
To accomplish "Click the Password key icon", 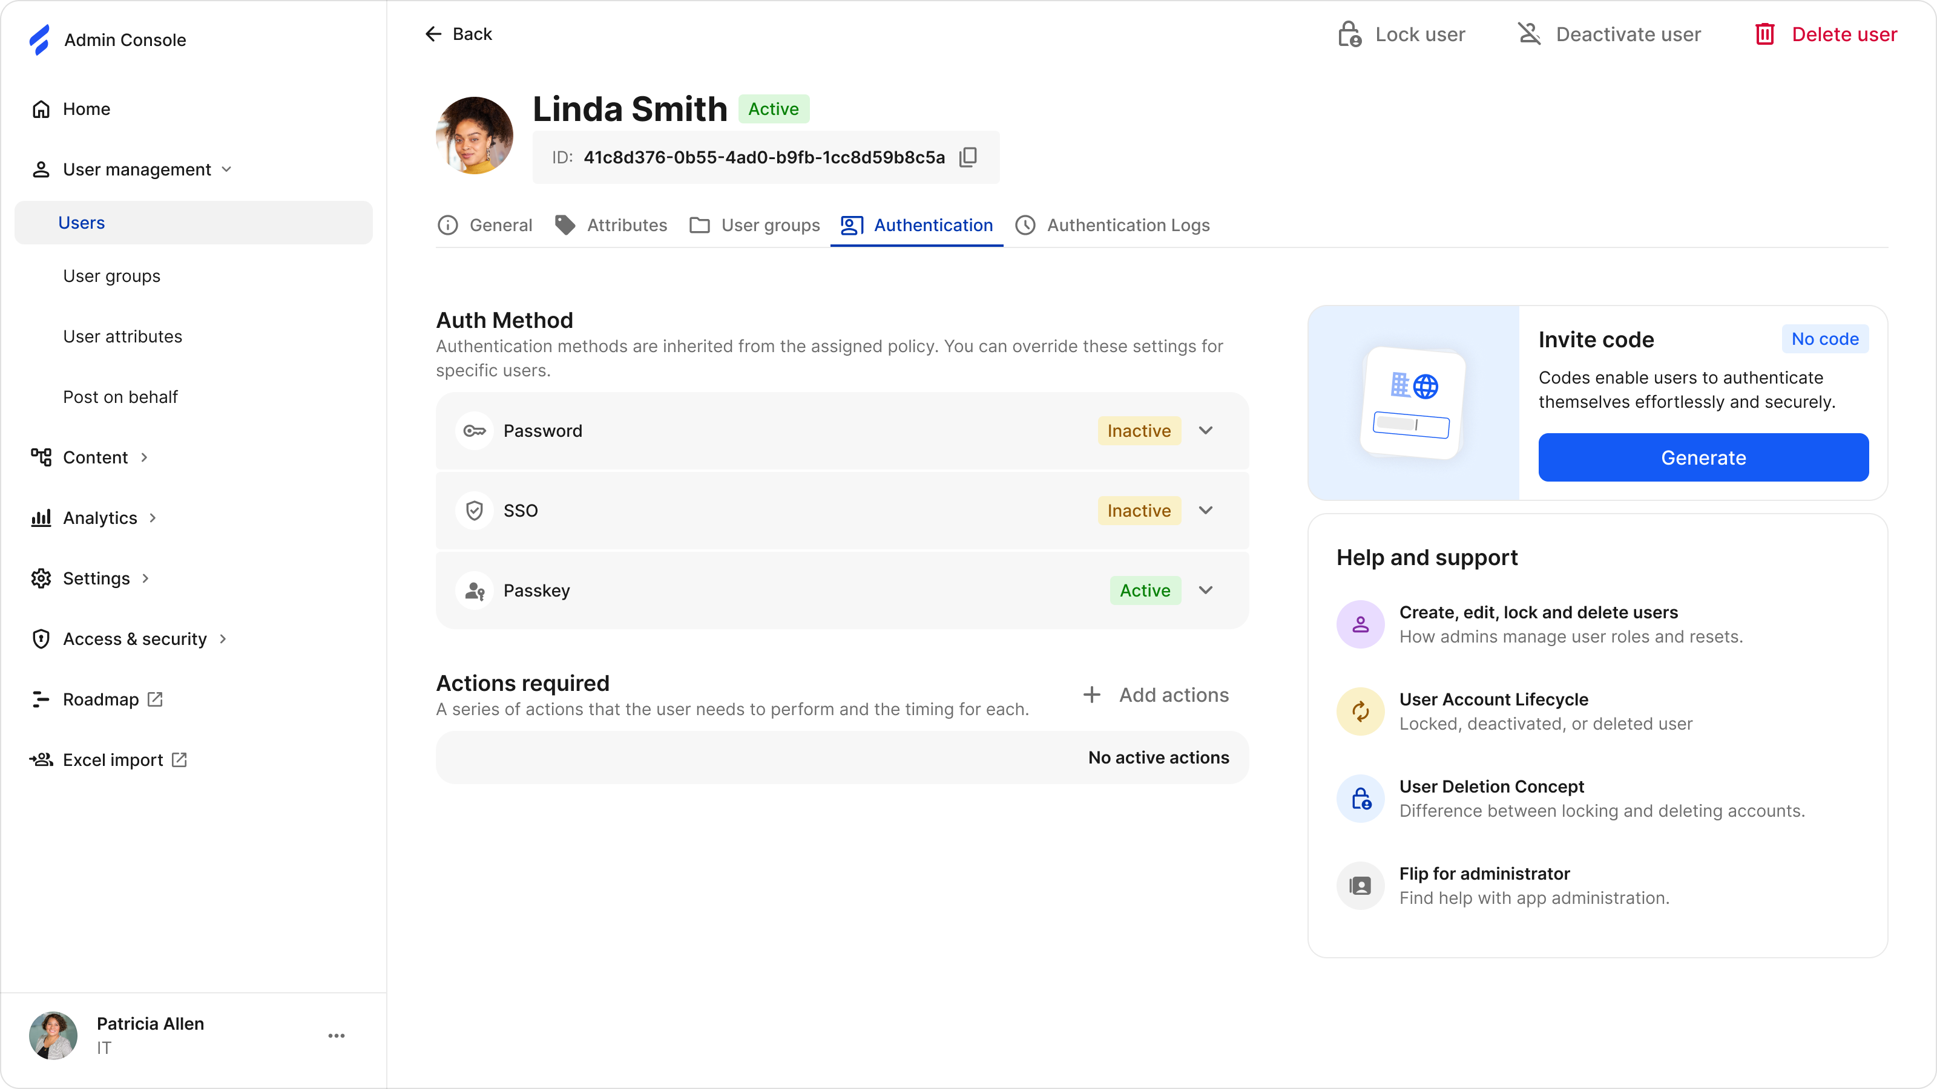I will (x=475, y=431).
